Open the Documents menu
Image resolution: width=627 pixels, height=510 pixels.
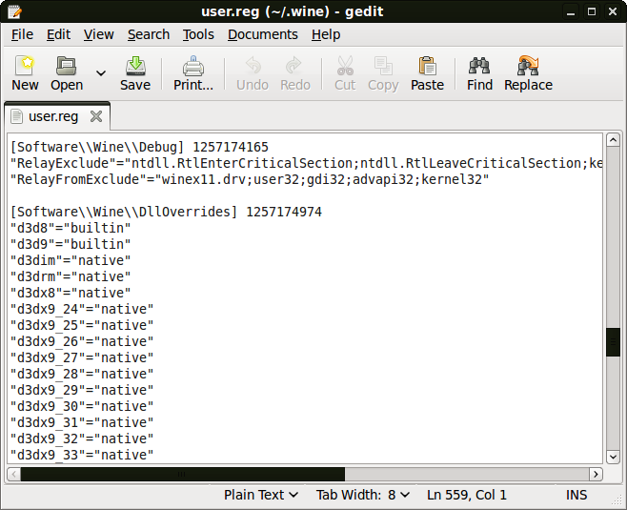pyautogui.click(x=263, y=35)
